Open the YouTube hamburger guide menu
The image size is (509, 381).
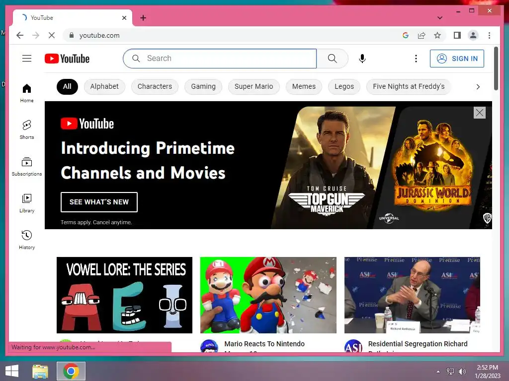(x=27, y=59)
